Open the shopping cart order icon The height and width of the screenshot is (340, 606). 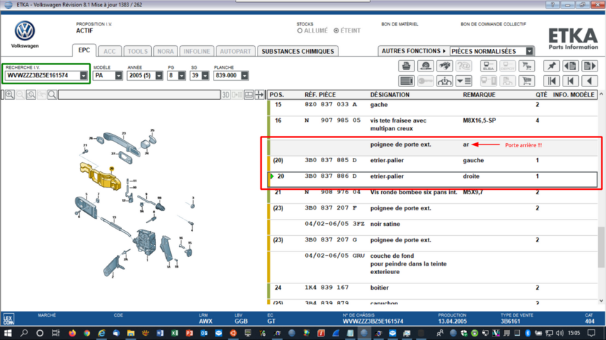(527, 81)
